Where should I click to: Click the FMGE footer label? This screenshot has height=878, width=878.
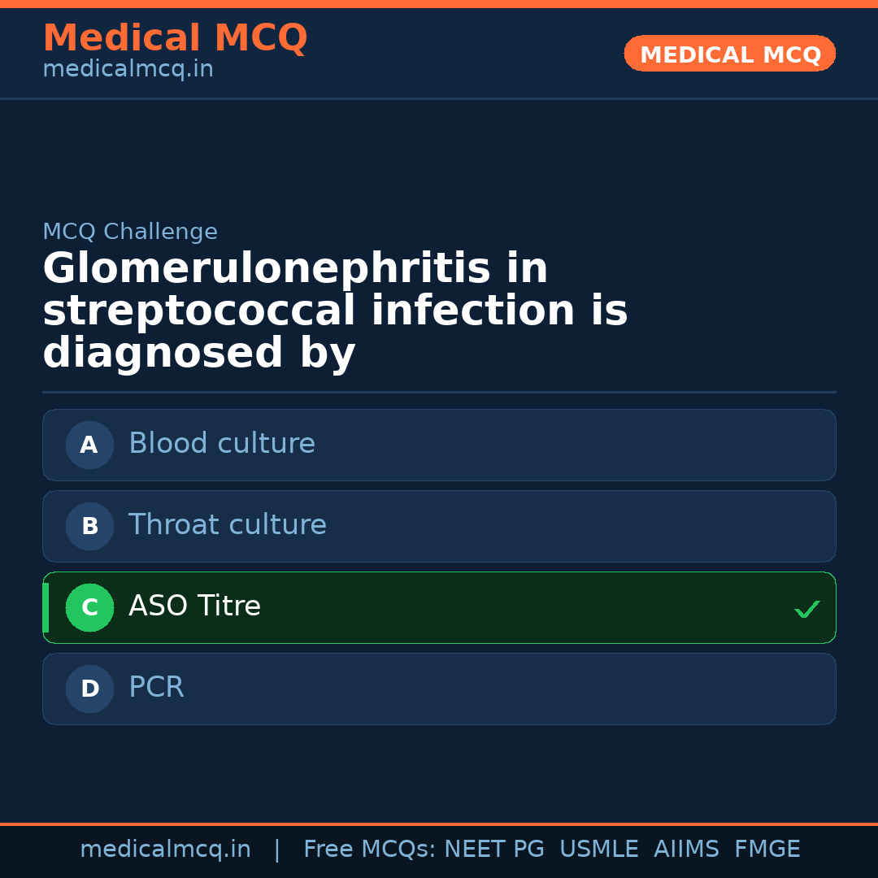point(767,850)
